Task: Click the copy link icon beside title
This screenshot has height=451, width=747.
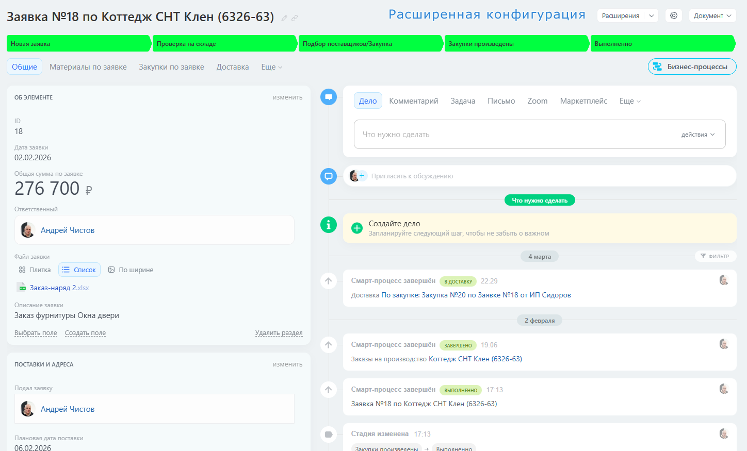Action: pos(295,18)
